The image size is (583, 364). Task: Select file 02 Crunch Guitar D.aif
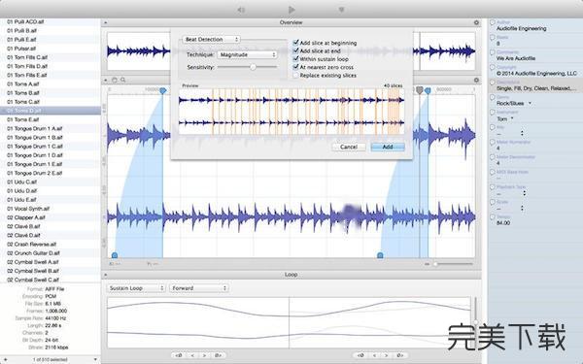(x=51, y=253)
